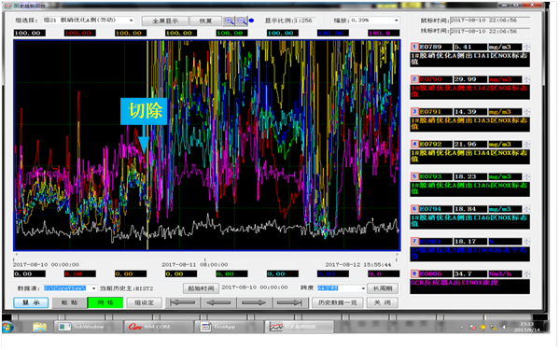The width and height of the screenshot is (560, 350).
Task: Jump to last record arrow button
Action: tap(290, 303)
